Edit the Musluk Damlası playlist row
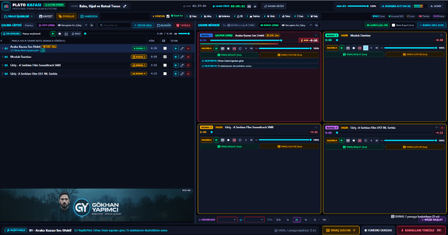Viewport: 448px width, 235px height. [182, 57]
